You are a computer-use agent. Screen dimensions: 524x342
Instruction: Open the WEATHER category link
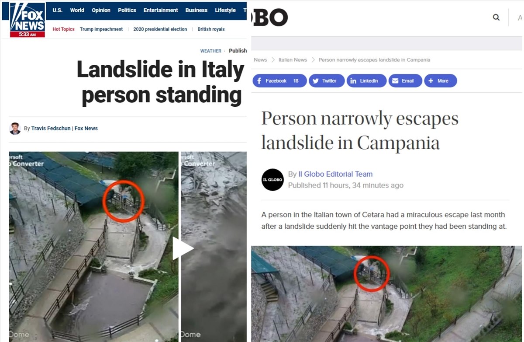[x=211, y=51]
